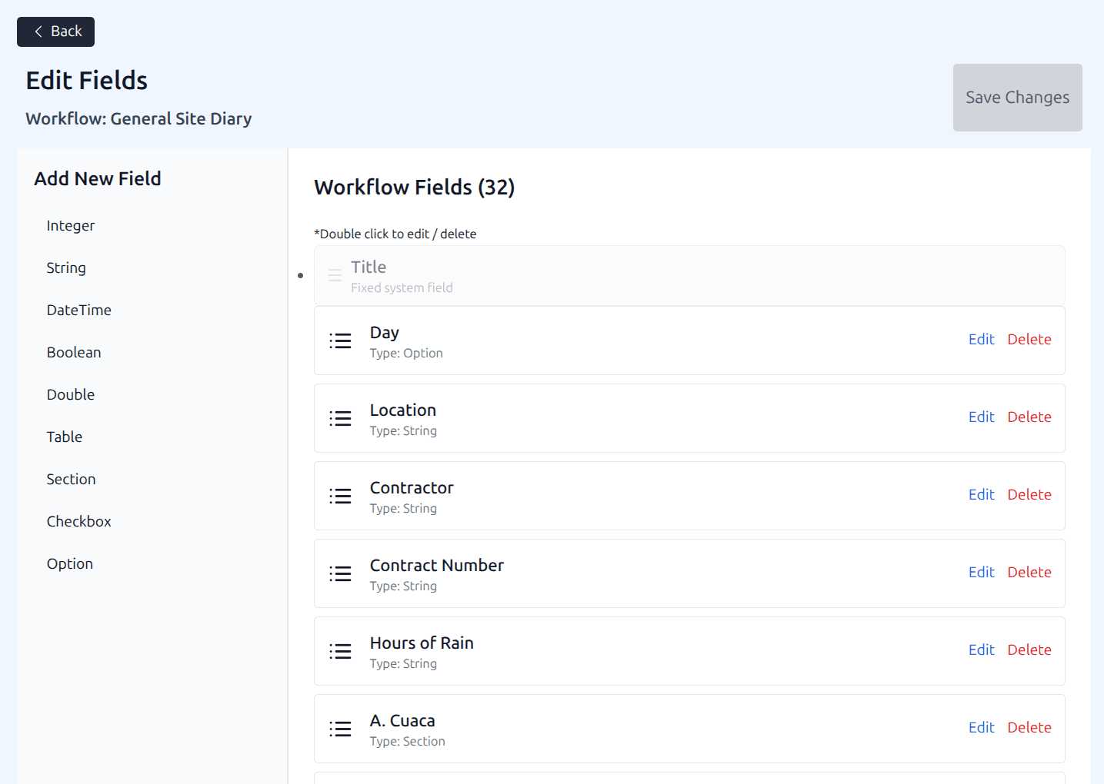The height and width of the screenshot is (784, 1104).
Task: Click the Hours of Rain field name
Action: 422,643
